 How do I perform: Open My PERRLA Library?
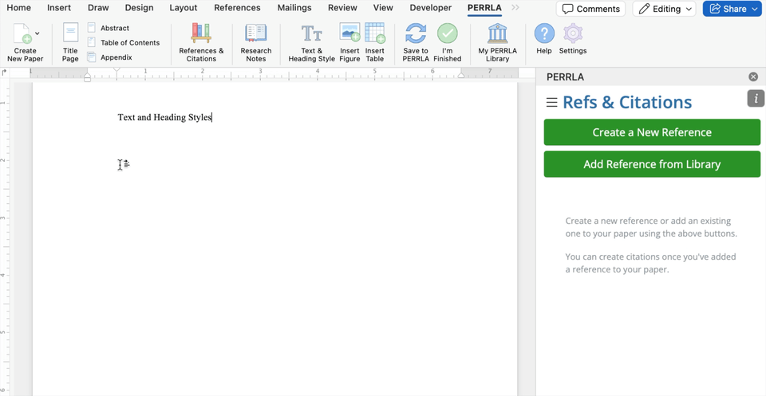tap(497, 42)
